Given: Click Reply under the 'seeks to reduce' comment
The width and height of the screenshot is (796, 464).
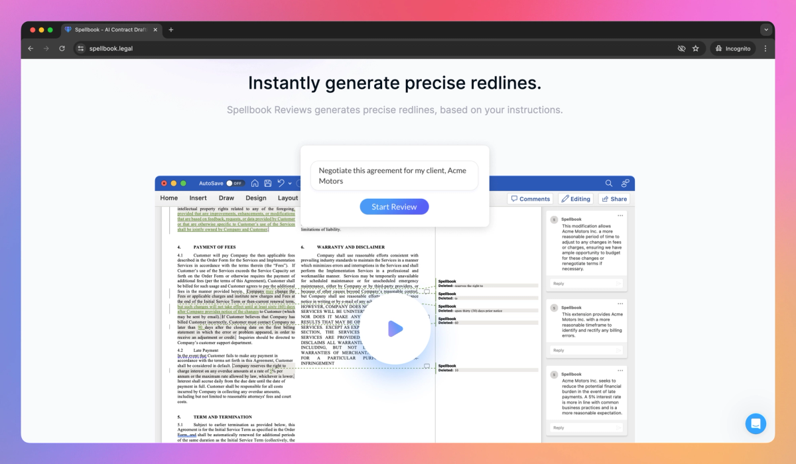Looking at the screenshot, I should point(587,428).
